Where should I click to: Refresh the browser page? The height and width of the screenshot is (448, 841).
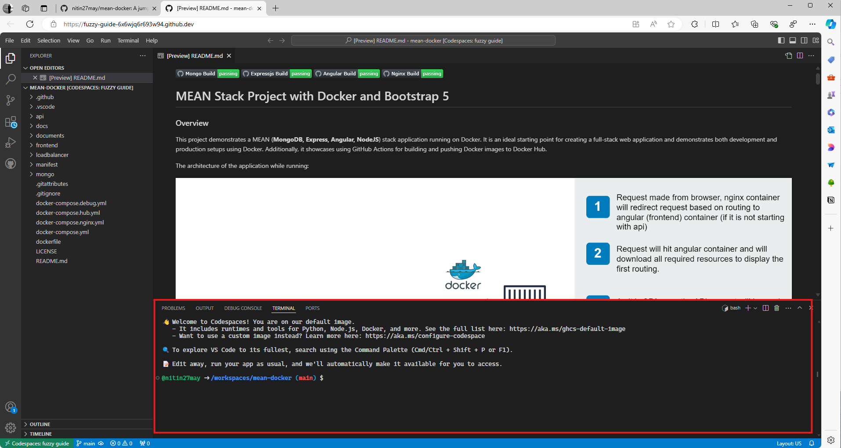pyautogui.click(x=30, y=24)
